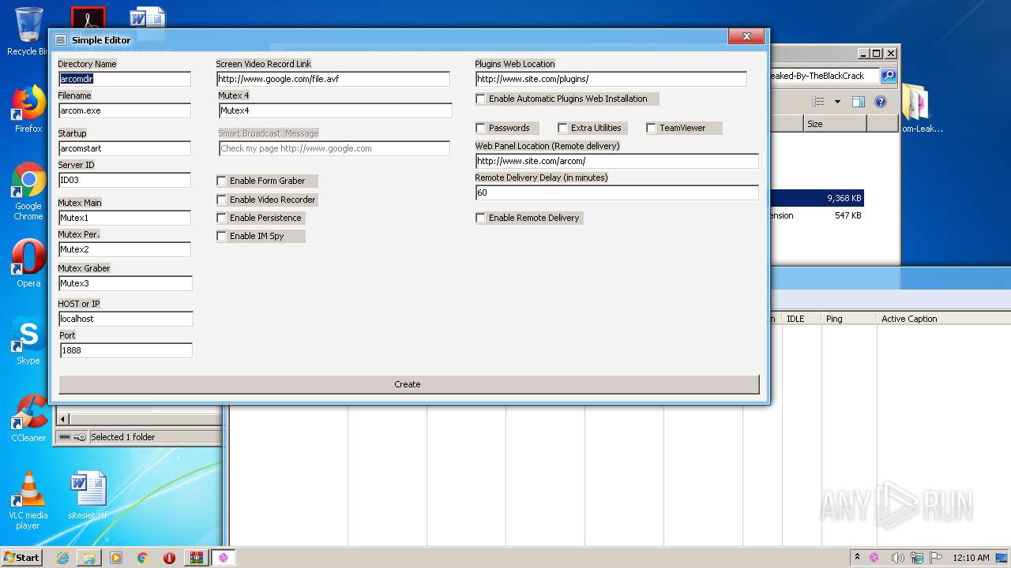Launch Firefox from desktop shortcut
The height and width of the screenshot is (568, 1011).
pyautogui.click(x=28, y=110)
